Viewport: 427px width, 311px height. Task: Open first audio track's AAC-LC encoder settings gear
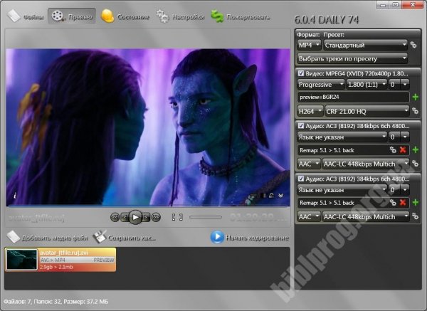point(415,163)
